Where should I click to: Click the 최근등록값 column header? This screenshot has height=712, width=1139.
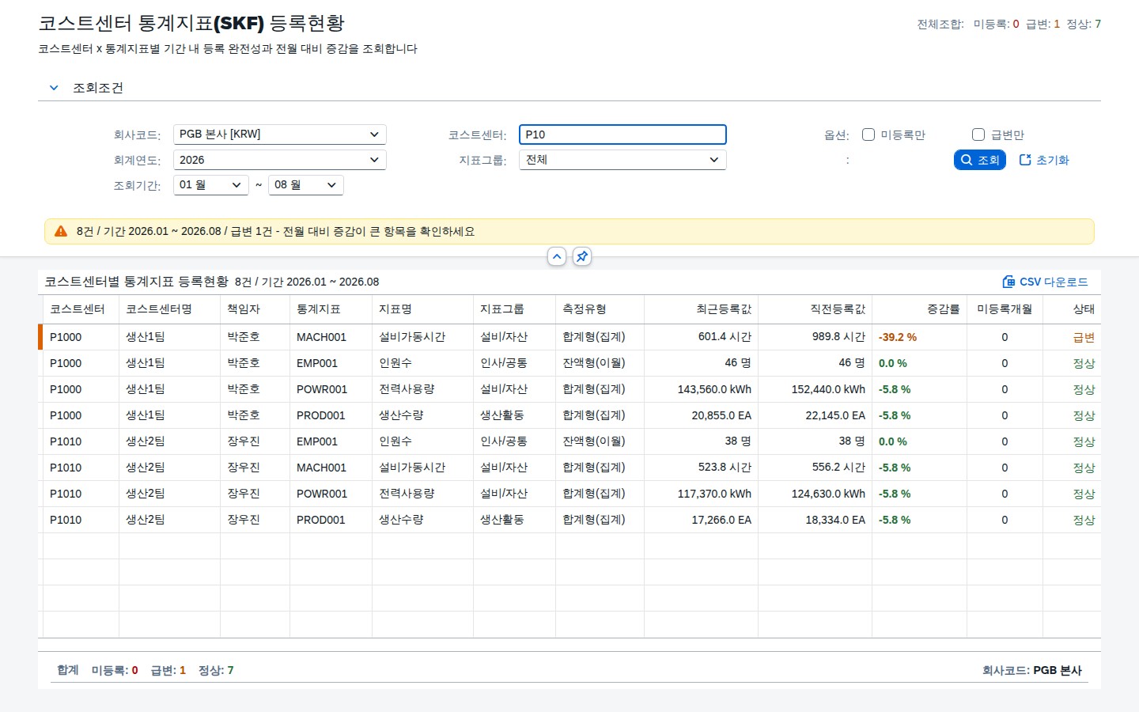pos(701,309)
